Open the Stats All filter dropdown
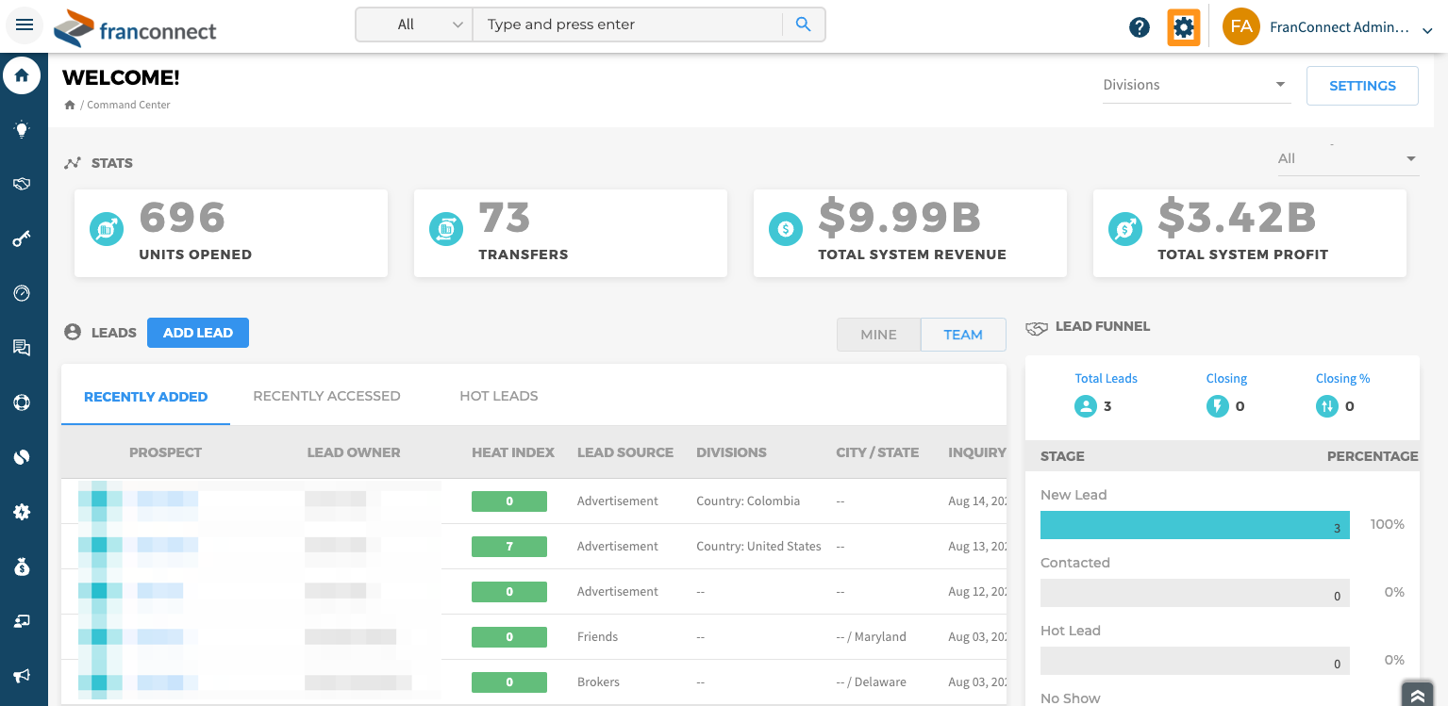 1346,158
